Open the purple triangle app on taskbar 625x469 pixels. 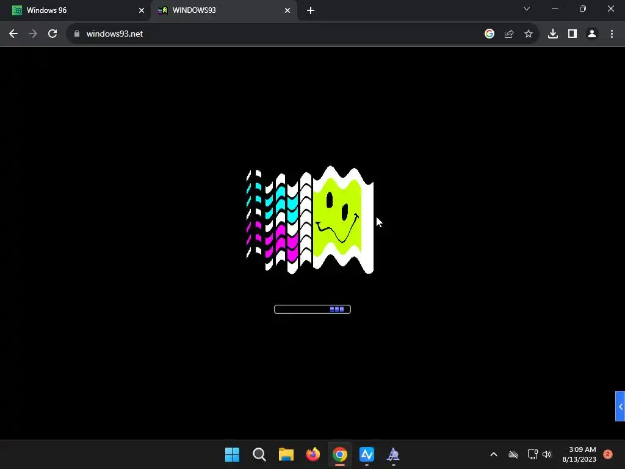click(x=394, y=454)
